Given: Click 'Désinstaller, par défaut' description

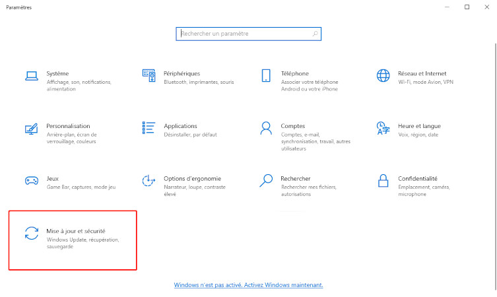Looking at the screenshot, I should pyautogui.click(x=191, y=135).
